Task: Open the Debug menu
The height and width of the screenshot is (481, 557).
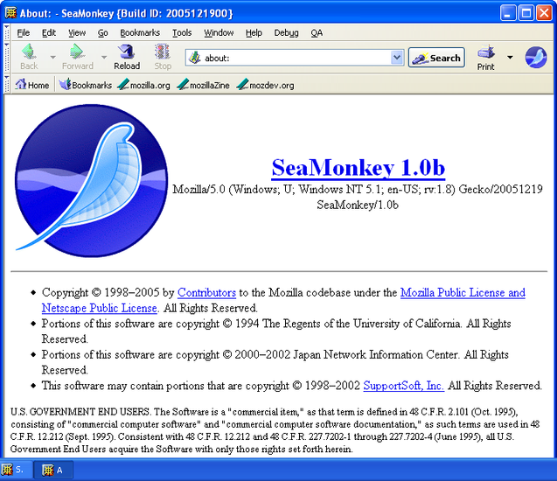Action: tap(286, 32)
